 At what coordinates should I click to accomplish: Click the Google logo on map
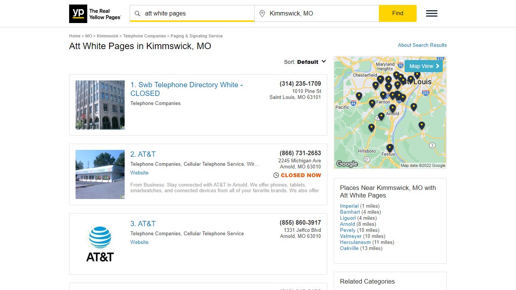[x=347, y=164]
